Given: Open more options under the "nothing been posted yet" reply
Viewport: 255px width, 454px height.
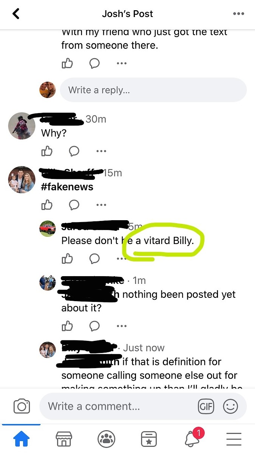Looking at the screenshot, I should (x=122, y=326).
